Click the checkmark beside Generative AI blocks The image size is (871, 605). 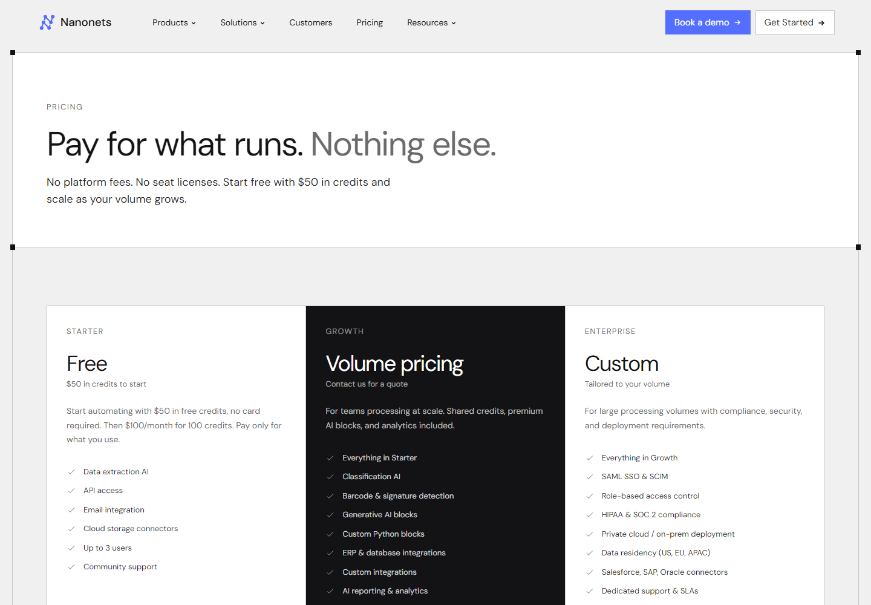tap(330, 515)
